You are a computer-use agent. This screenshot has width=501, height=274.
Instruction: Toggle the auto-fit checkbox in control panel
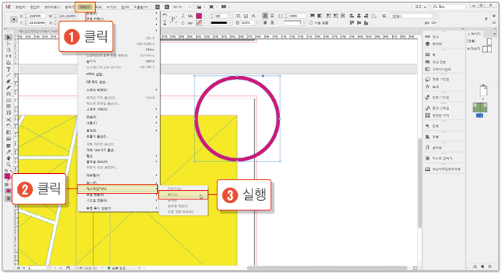tap(312, 23)
